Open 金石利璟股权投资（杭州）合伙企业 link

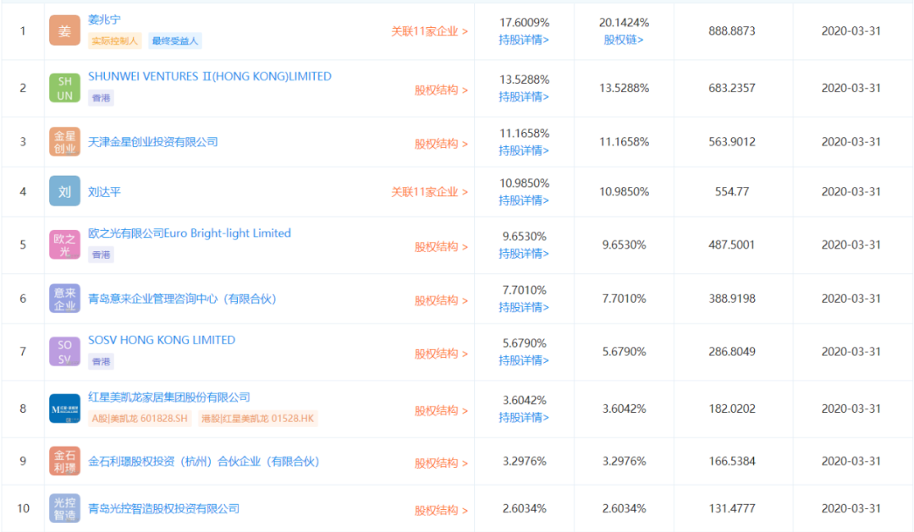pos(203,461)
